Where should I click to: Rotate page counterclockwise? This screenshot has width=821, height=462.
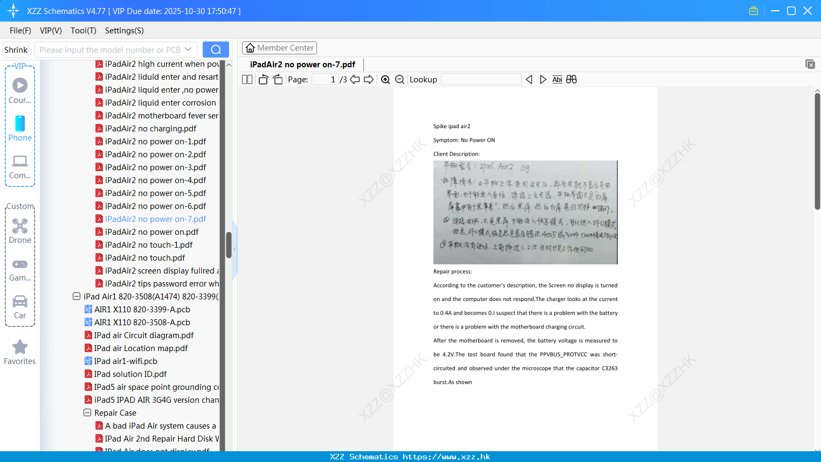point(263,80)
